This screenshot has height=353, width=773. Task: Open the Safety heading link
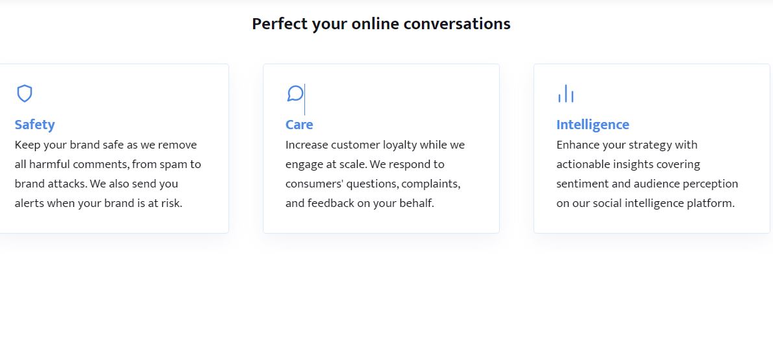point(34,125)
